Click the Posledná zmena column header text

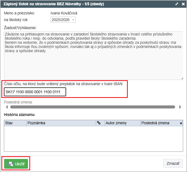155,123
